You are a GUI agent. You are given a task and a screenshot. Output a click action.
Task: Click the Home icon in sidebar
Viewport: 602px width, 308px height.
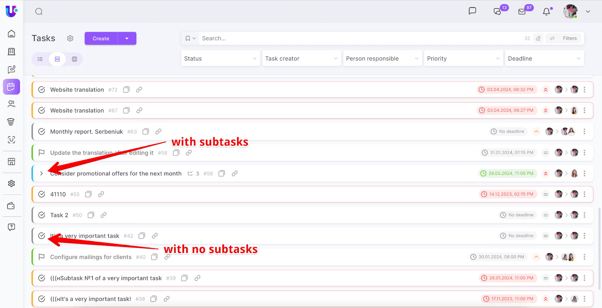tap(12, 33)
